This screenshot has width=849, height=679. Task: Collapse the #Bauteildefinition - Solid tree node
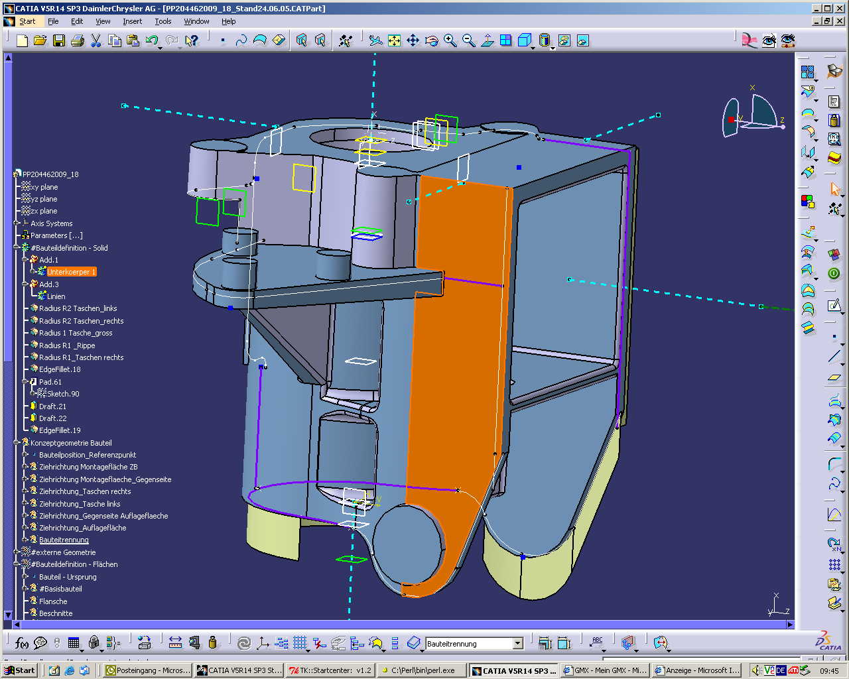pos(16,247)
